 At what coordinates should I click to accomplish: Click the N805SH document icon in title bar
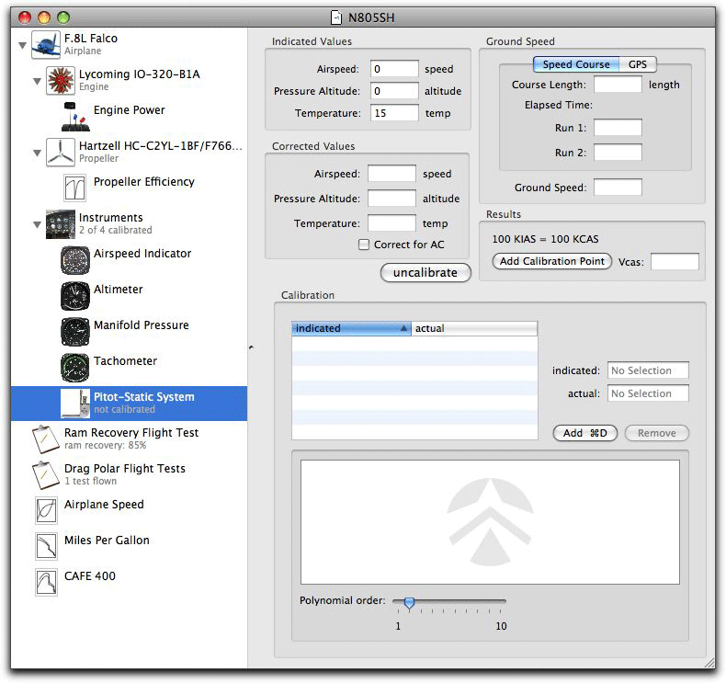[x=336, y=17]
